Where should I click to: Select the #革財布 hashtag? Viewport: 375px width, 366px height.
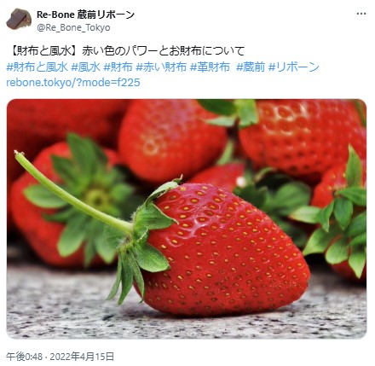210,67
